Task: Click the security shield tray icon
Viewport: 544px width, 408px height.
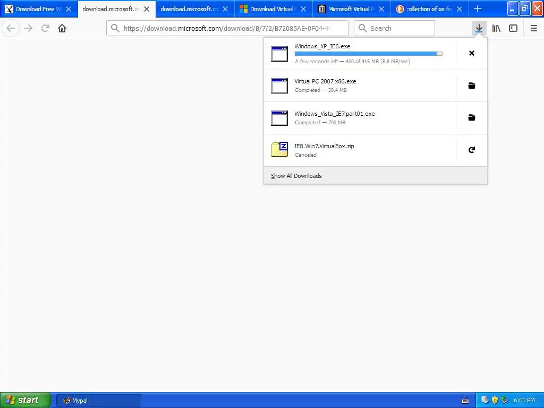Action: coord(495,400)
